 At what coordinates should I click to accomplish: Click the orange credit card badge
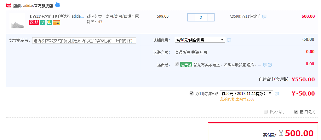click(x=56, y=23)
